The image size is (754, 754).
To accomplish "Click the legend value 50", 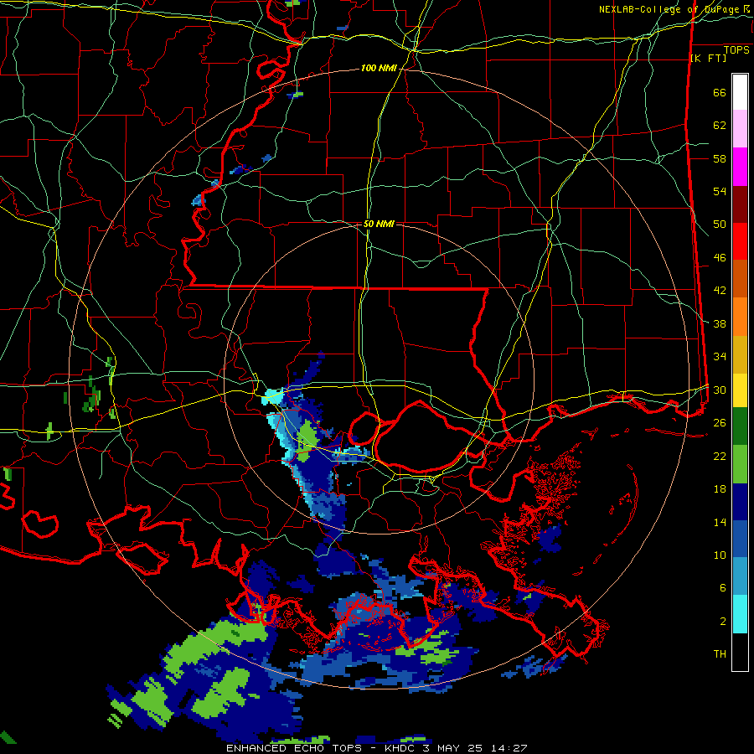I will point(720,225).
